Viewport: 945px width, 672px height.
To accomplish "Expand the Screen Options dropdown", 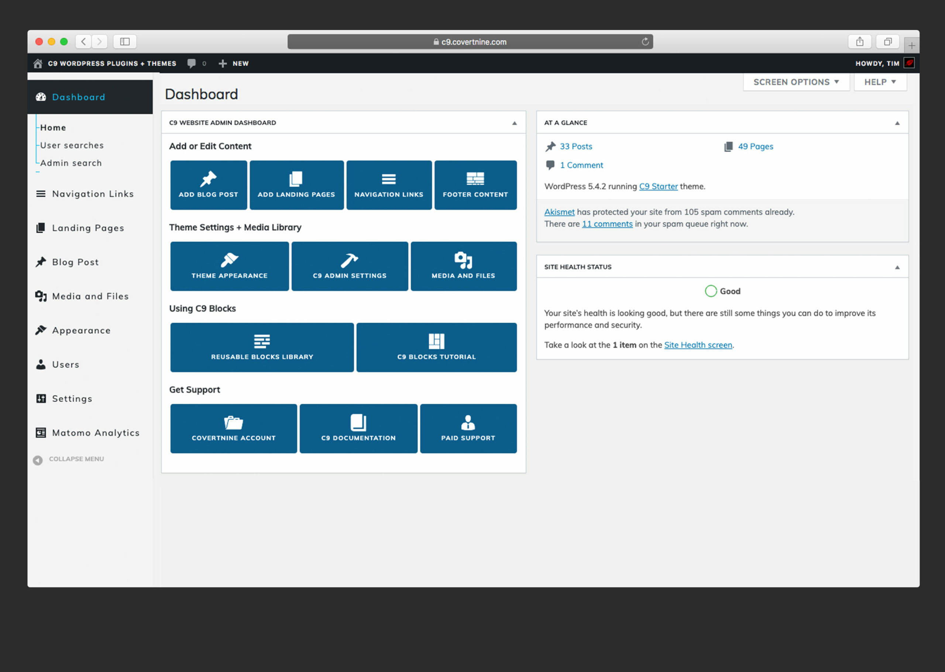I will [x=796, y=82].
